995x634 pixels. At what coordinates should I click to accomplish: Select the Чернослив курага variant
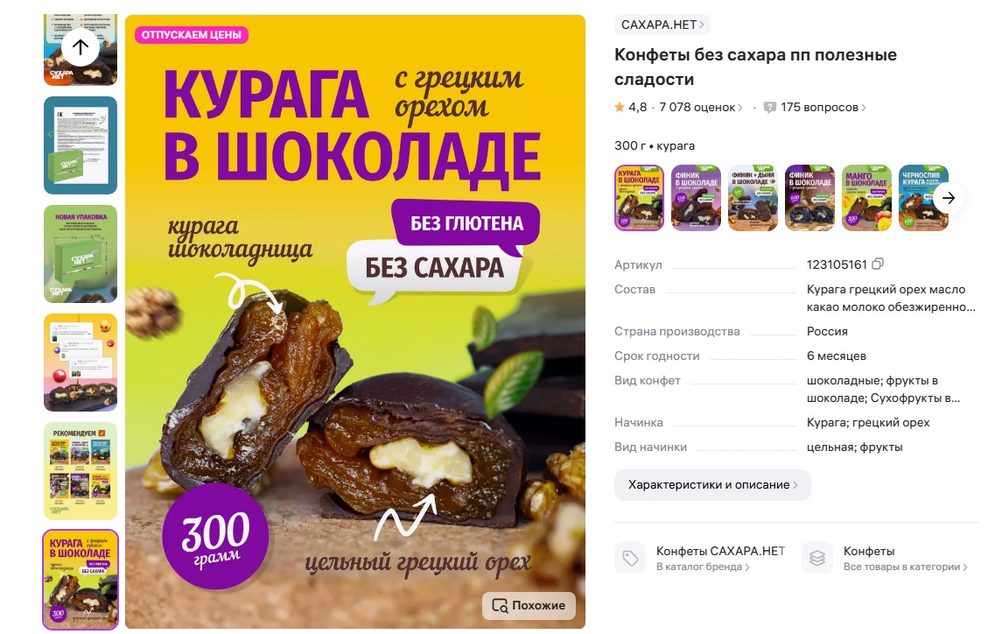(923, 198)
